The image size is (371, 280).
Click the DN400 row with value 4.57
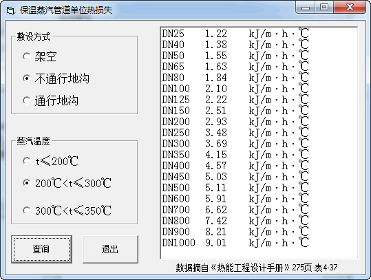point(235,166)
